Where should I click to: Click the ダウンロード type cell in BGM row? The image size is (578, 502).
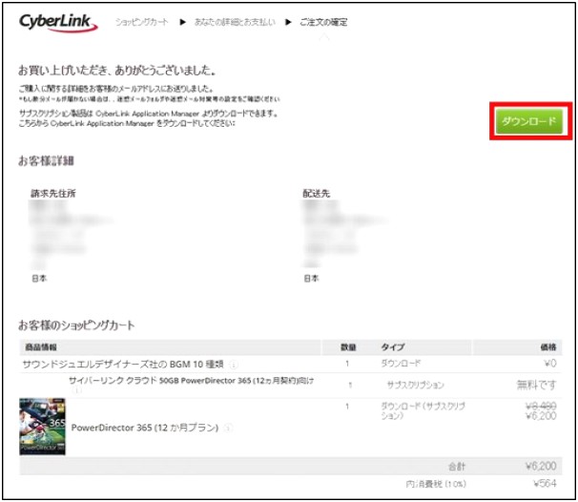pyautogui.click(x=401, y=364)
